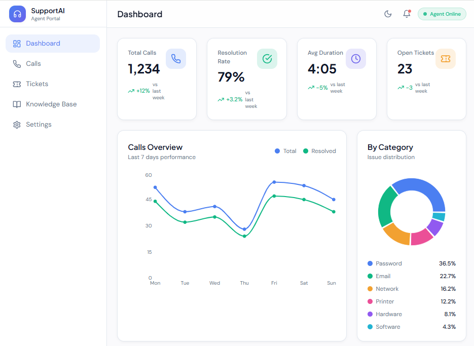Toggle the Total series in chart legend
Viewport: 474px width, 346px height.
tap(285, 151)
